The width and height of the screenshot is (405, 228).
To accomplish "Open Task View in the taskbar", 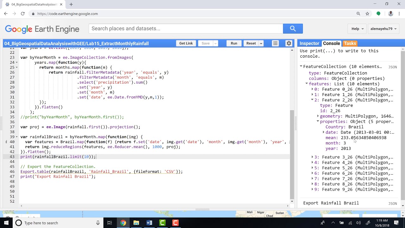I will [109, 223].
